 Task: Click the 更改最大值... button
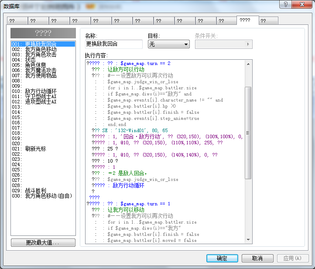click(43, 242)
